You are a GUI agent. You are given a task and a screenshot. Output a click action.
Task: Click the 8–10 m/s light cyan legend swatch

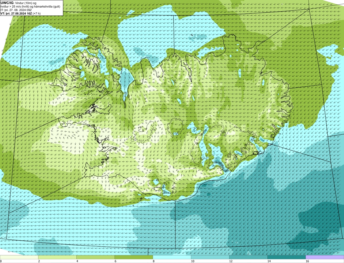pyautogui.click(x=172, y=257)
